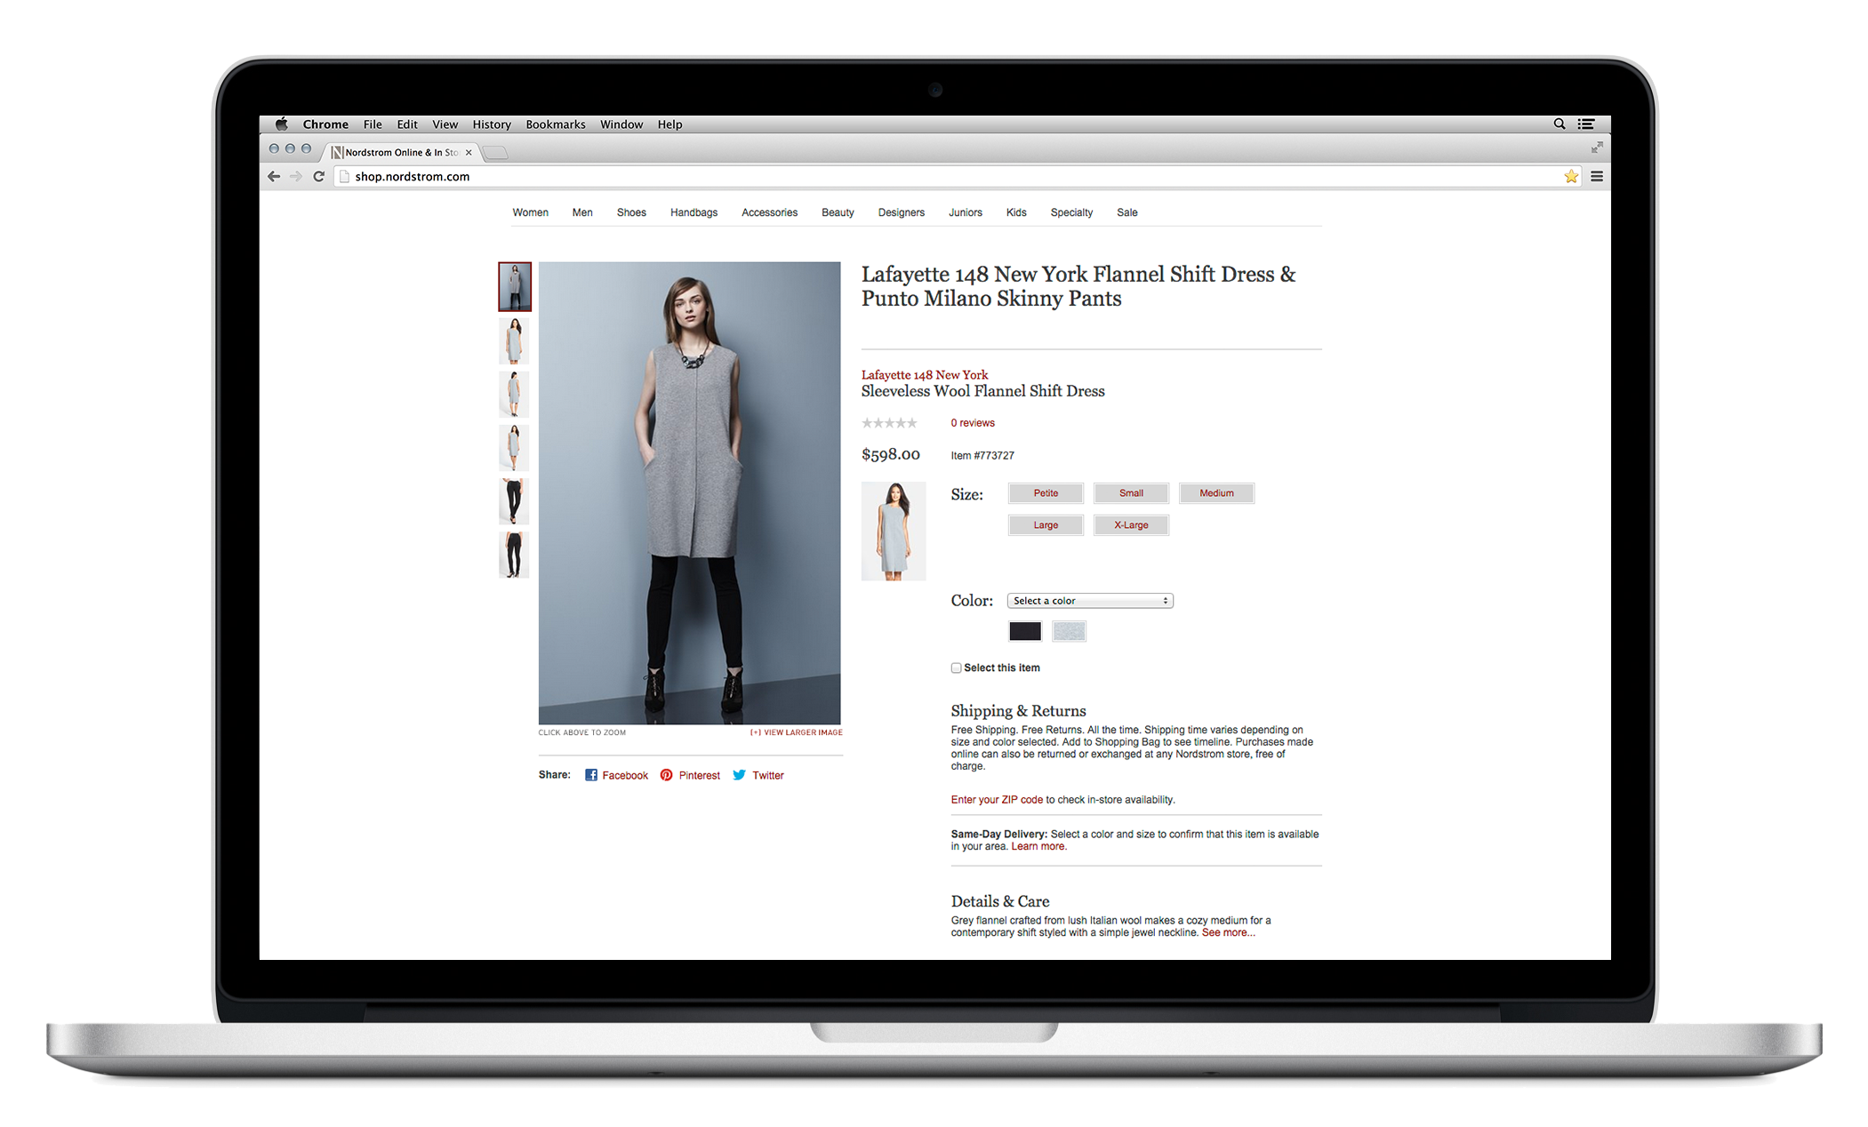Viewport: 1868px width, 1127px height.
Task: Select size Medium
Action: click(x=1216, y=493)
